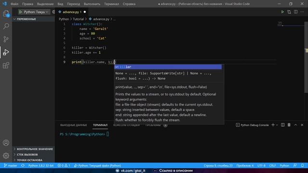Viewport: 308px width, 173px height.
Task: Open the Файл menu
Action: (x=14, y=4)
